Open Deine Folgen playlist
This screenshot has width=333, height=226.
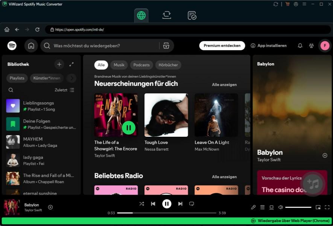(41, 124)
